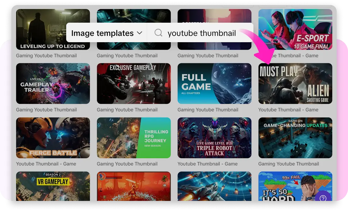Pick the VR Gameplay Season 2 template
The image size is (348, 211).
coord(53,186)
